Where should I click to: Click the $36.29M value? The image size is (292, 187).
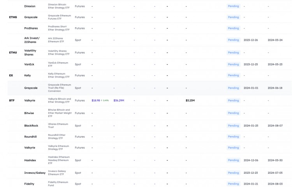pyautogui.click(x=119, y=101)
